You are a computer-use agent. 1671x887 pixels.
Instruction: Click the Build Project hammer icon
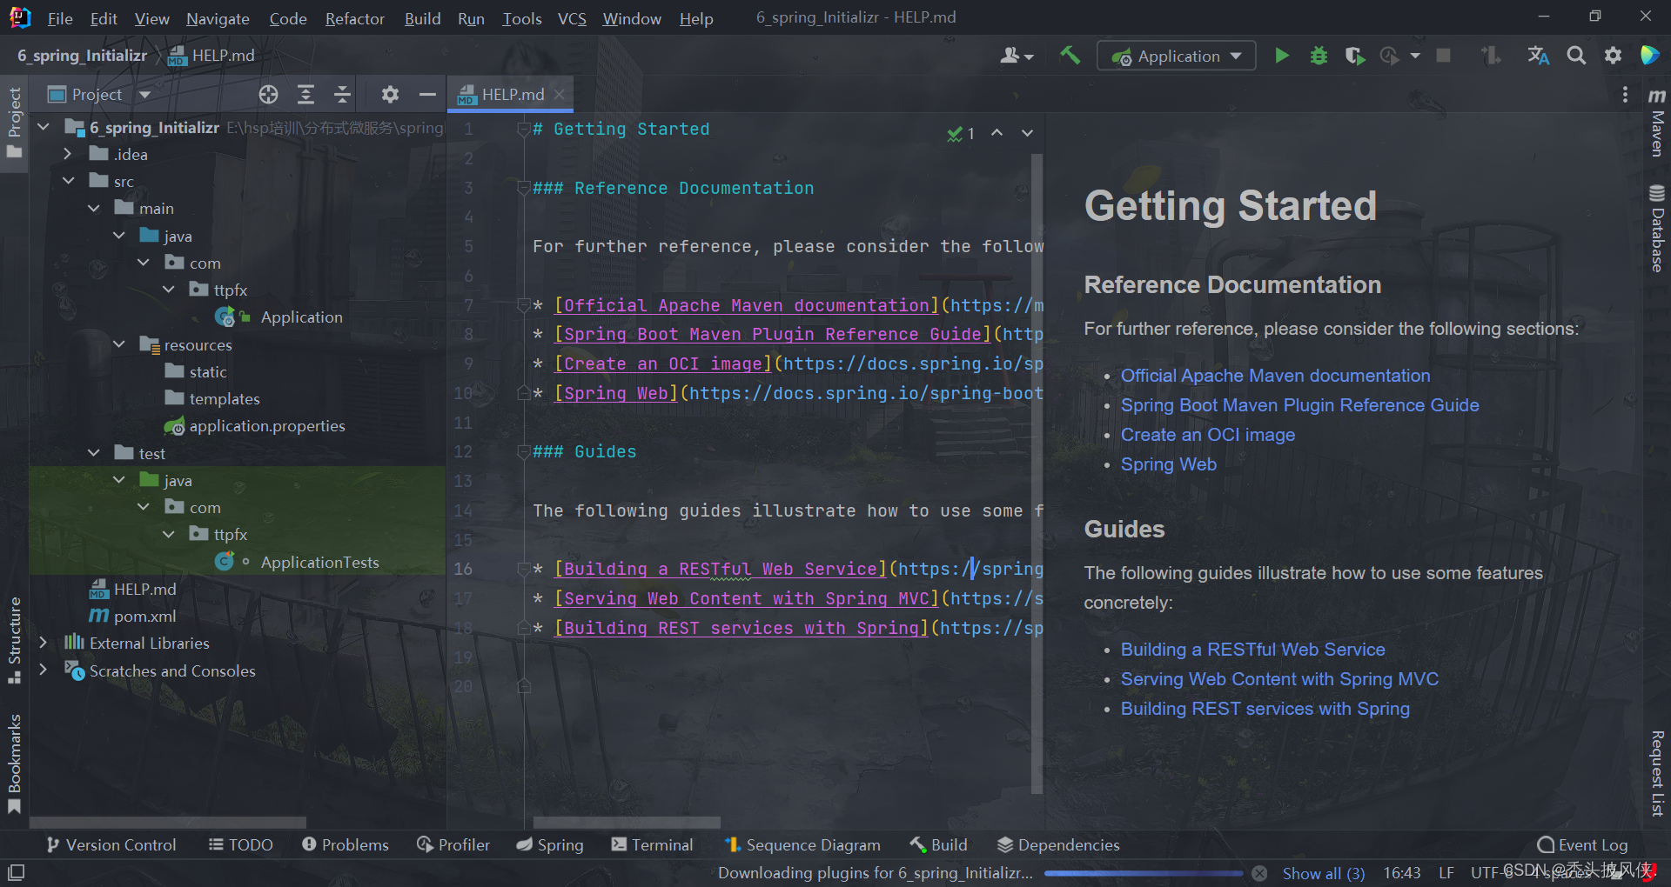(x=1070, y=56)
